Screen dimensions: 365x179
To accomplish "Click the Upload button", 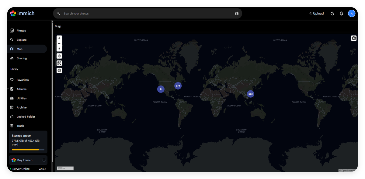I will (x=316, y=13).
